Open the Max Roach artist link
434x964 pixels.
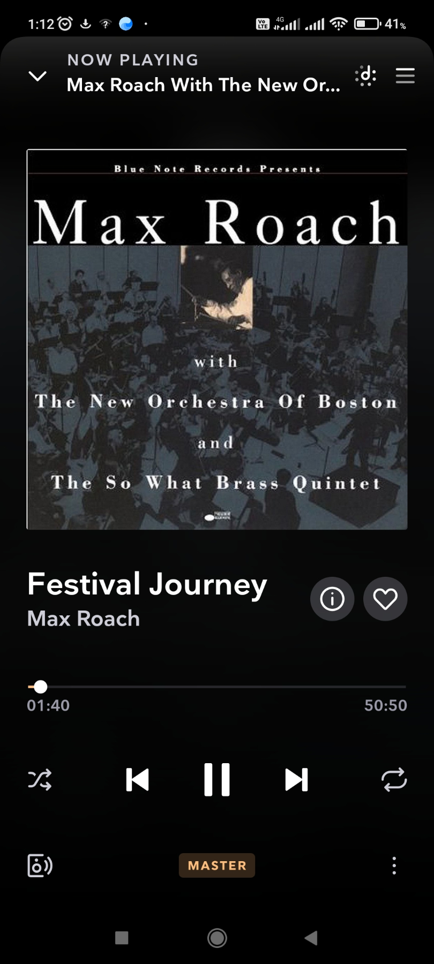pyautogui.click(x=84, y=619)
